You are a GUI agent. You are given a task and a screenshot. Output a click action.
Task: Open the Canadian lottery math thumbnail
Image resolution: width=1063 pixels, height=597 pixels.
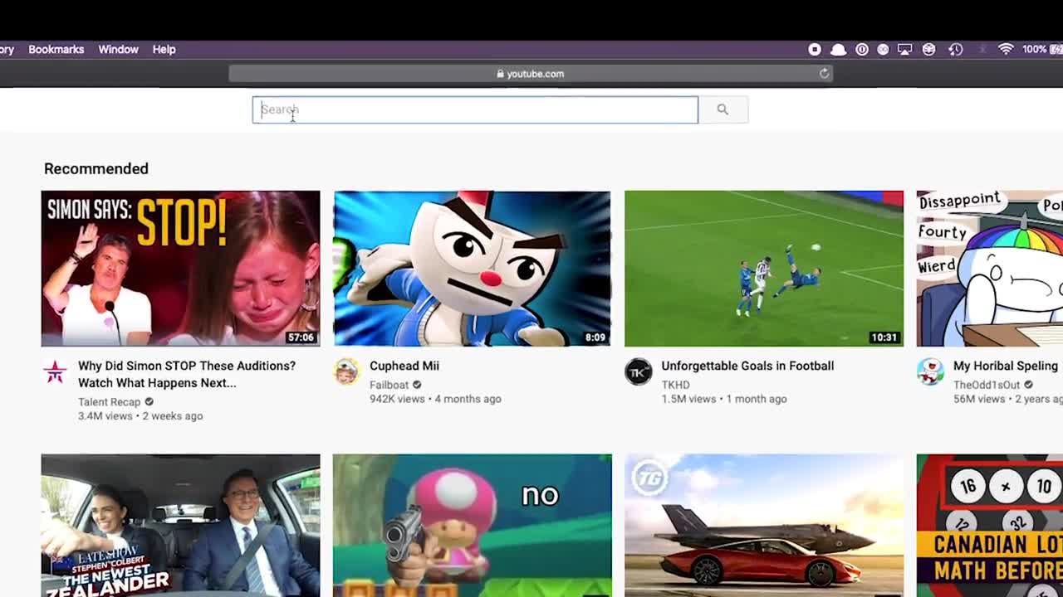click(x=989, y=525)
